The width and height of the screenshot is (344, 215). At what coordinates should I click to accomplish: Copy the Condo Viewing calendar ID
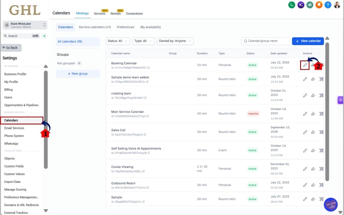point(143,171)
